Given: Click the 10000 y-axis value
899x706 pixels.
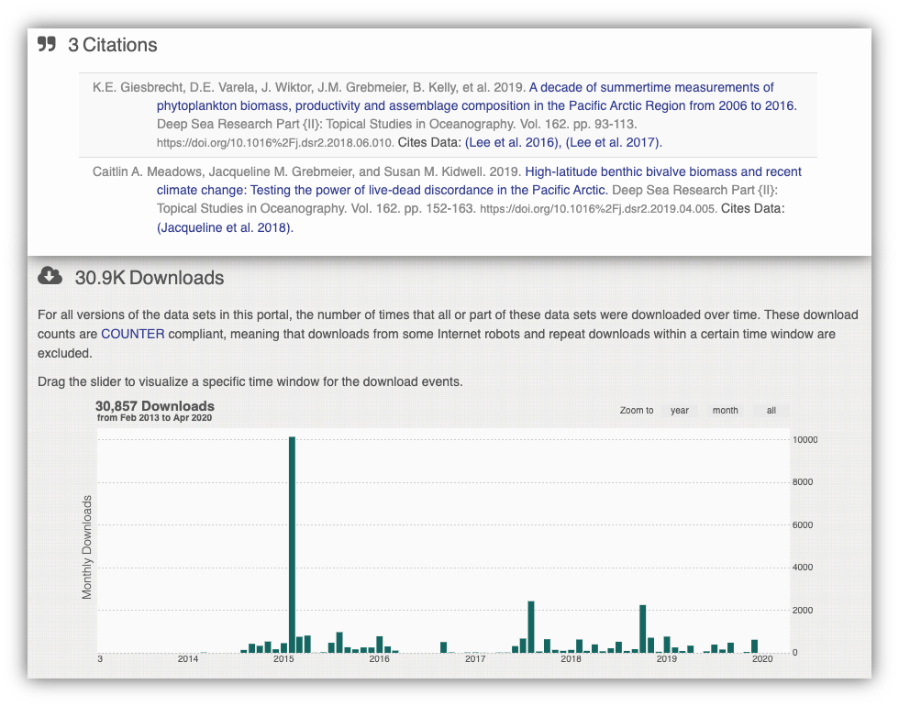Looking at the screenshot, I should click(x=805, y=439).
